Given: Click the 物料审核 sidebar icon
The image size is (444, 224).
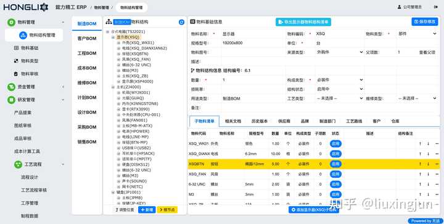Looking at the screenshot, I should (16, 74).
